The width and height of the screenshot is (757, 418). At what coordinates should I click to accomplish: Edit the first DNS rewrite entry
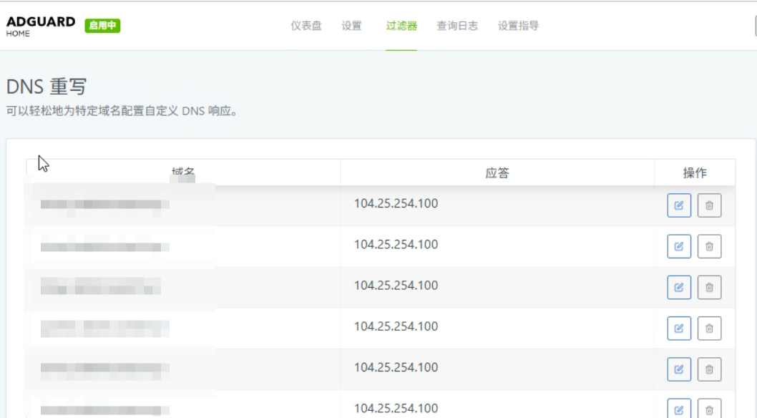point(679,205)
